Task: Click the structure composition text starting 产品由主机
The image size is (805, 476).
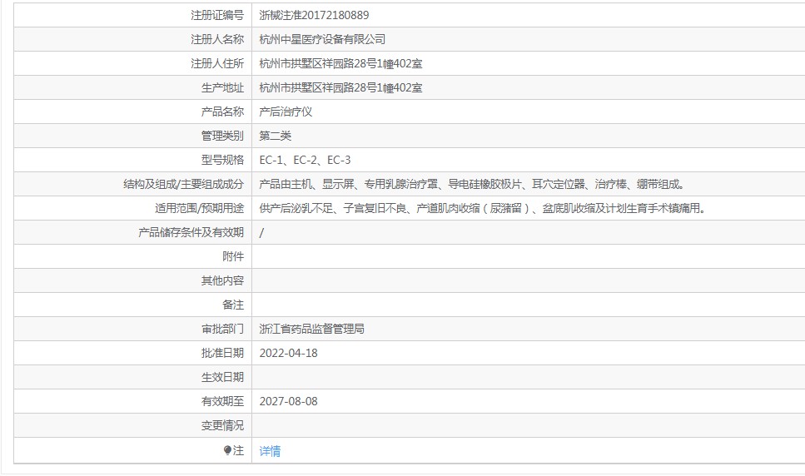Action: (x=471, y=184)
